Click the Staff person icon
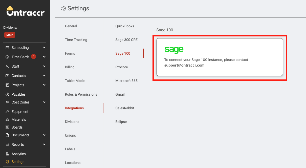 (7, 66)
